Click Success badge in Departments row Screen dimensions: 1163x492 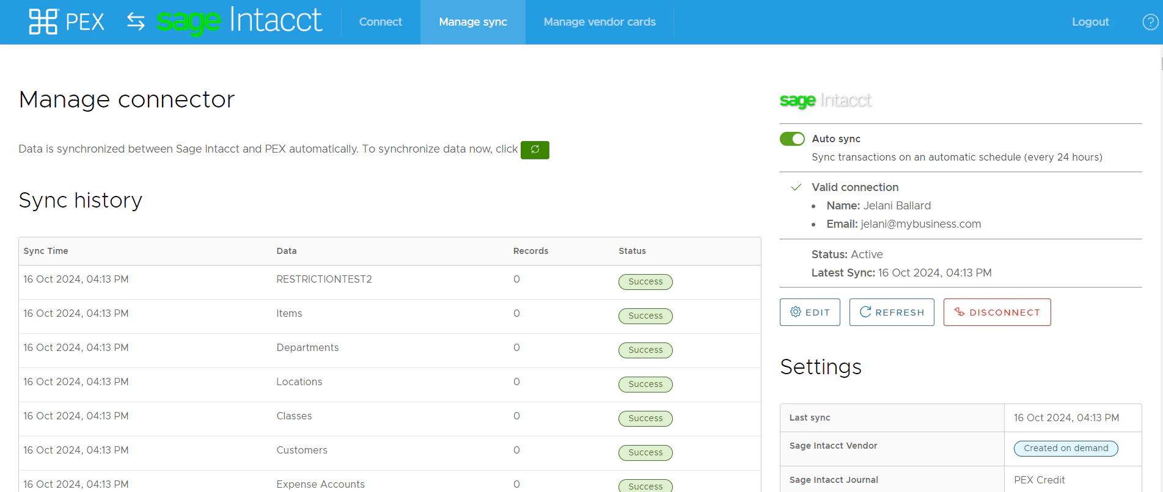pyautogui.click(x=645, y=350)
